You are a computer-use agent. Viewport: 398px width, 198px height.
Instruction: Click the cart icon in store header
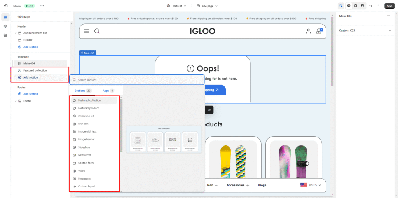coord(319,31)
